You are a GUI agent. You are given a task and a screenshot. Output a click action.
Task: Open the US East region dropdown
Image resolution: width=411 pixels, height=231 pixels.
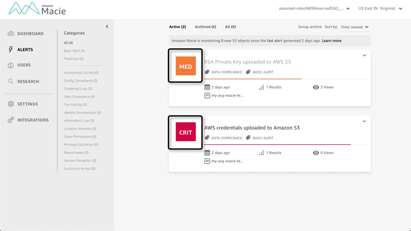(380, 8)
